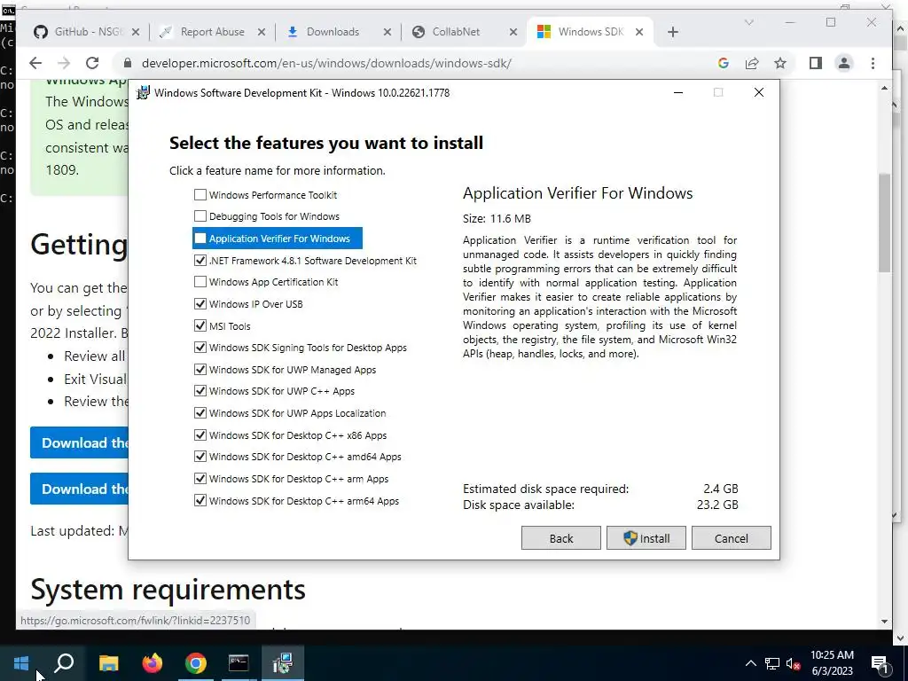Image resolution: width=908 pixels, height=681 pixels.
Task: Close the Downloads tab
Action: 387,32
